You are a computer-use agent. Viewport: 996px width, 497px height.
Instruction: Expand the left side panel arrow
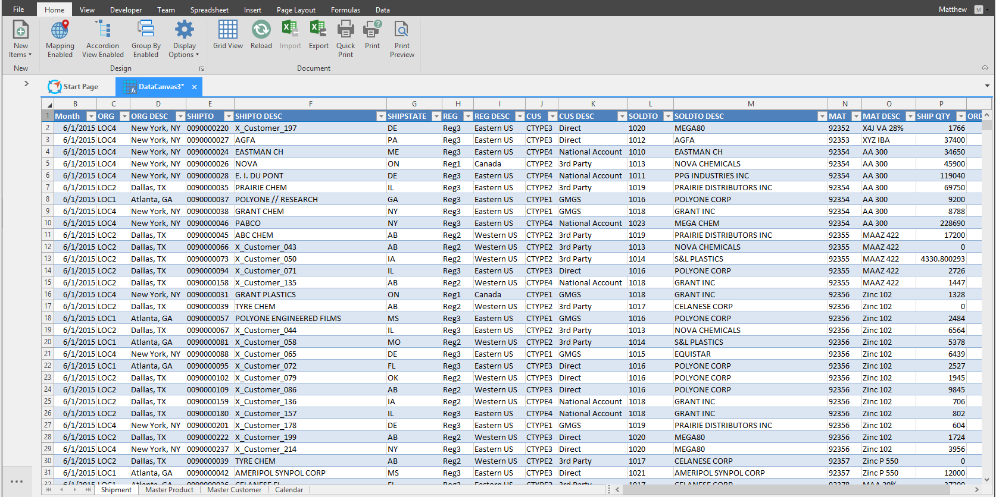point(26,84)
